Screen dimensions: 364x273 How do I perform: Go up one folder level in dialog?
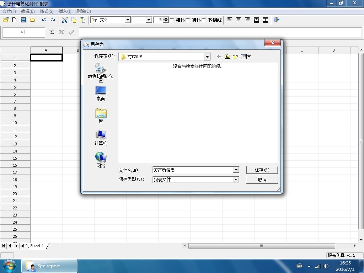pos(227,57)
